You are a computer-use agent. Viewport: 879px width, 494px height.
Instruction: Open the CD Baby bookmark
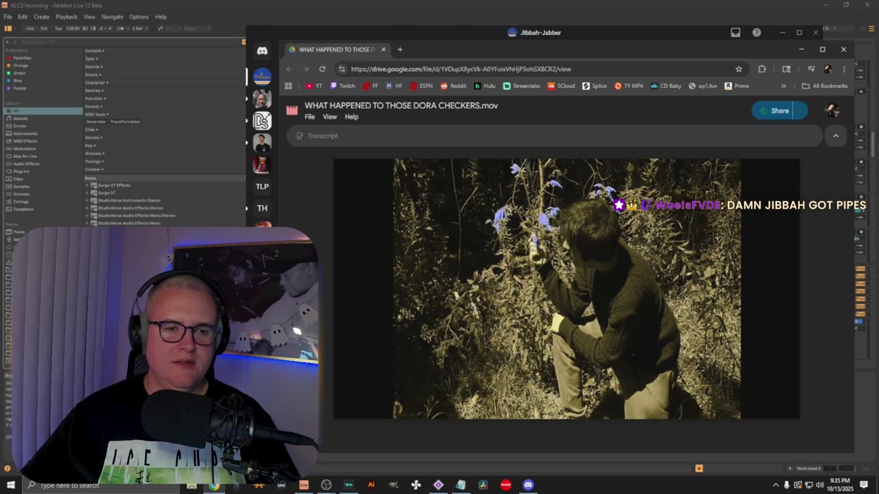click(666, 86)
